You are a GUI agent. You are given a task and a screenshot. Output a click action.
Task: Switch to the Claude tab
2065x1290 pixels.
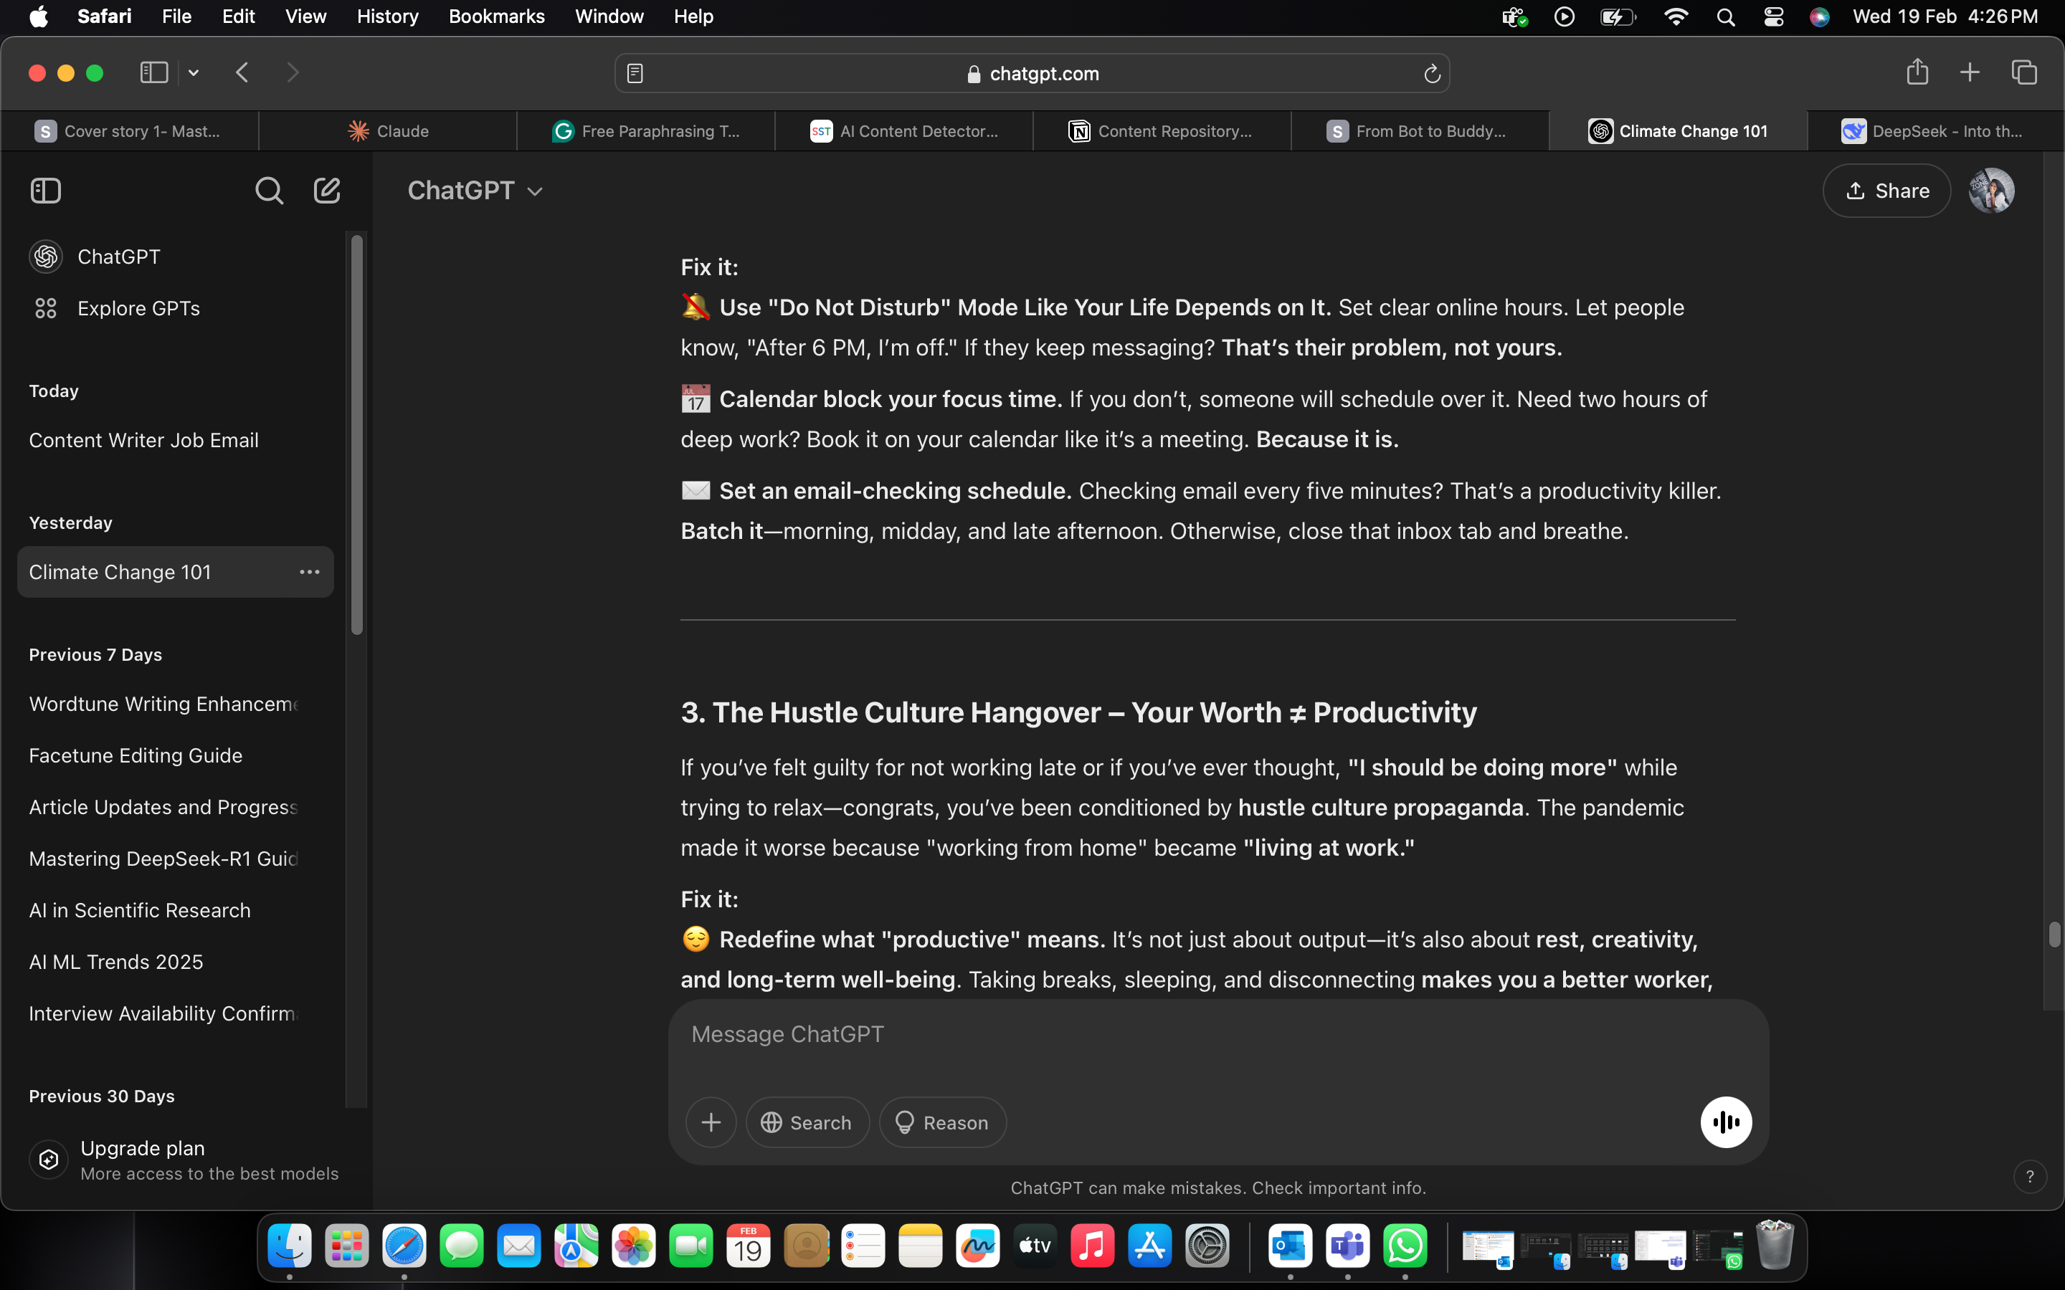(x=388, y=130)
